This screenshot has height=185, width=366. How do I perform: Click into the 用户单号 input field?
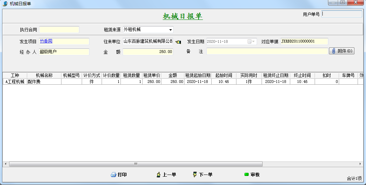tap(342, 14)
